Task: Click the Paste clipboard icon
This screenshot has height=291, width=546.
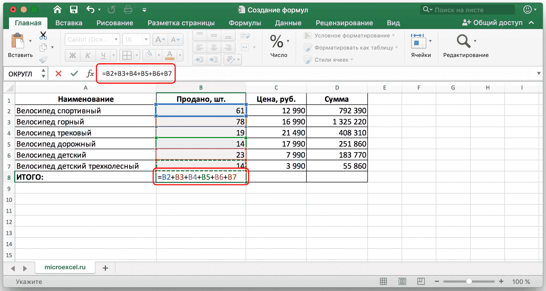Action: (x=18, y=41)
